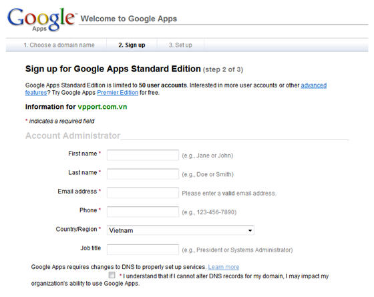Viewport: 374px width, 297px height.
Task: Click the vpport.com.vn domain text
Action: pyautogui.click(x=102, y=107)
